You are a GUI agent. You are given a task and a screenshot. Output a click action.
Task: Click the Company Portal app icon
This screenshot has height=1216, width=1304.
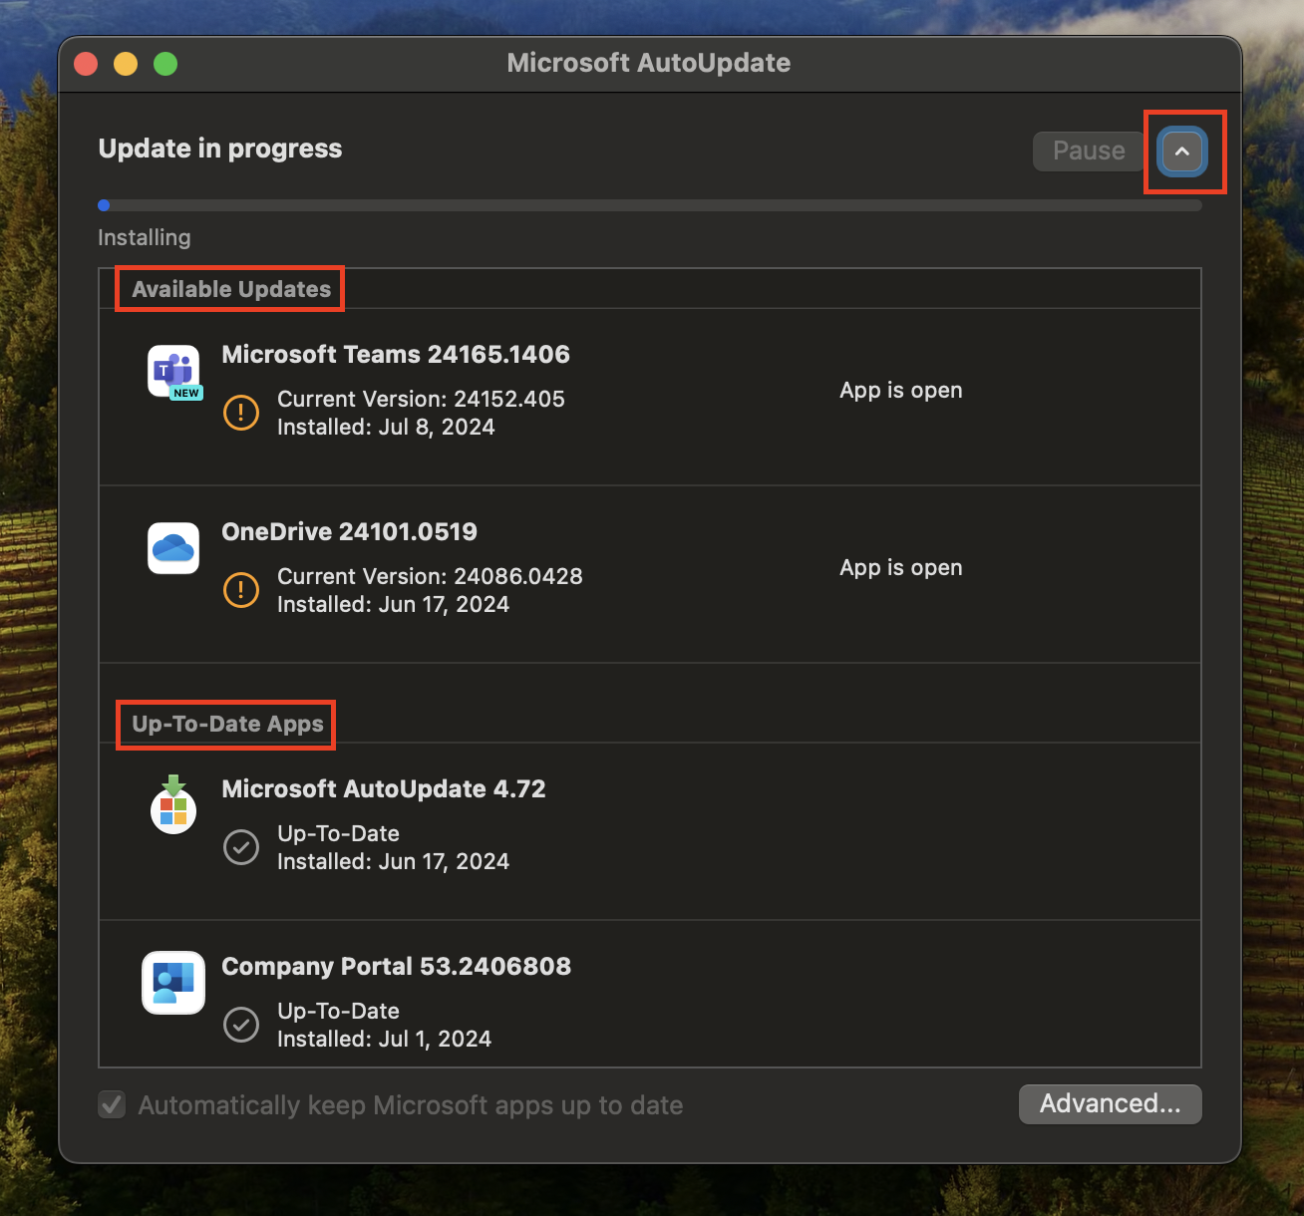[x=173, y=983]
